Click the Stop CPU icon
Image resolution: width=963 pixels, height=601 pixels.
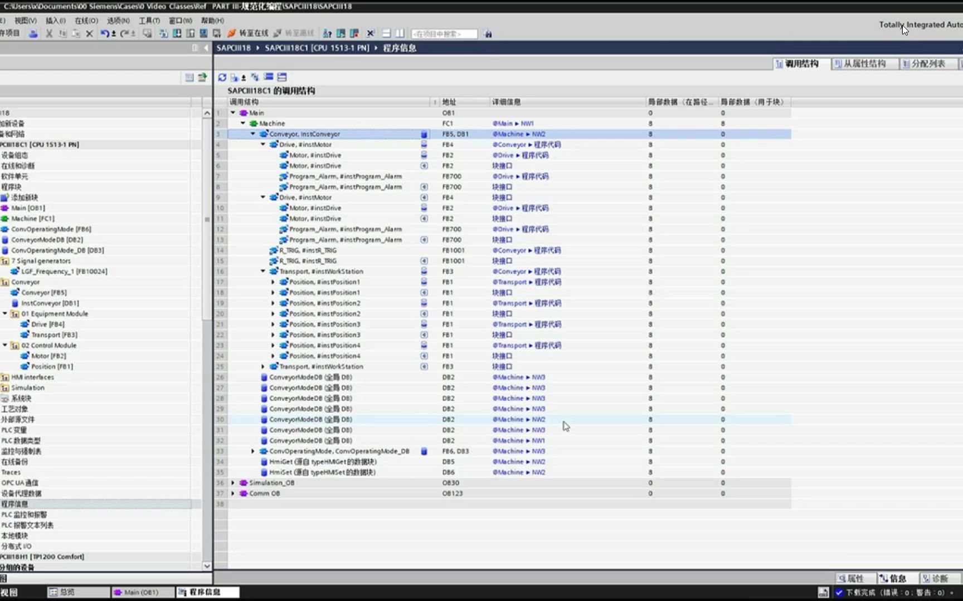tap(354, 33)
